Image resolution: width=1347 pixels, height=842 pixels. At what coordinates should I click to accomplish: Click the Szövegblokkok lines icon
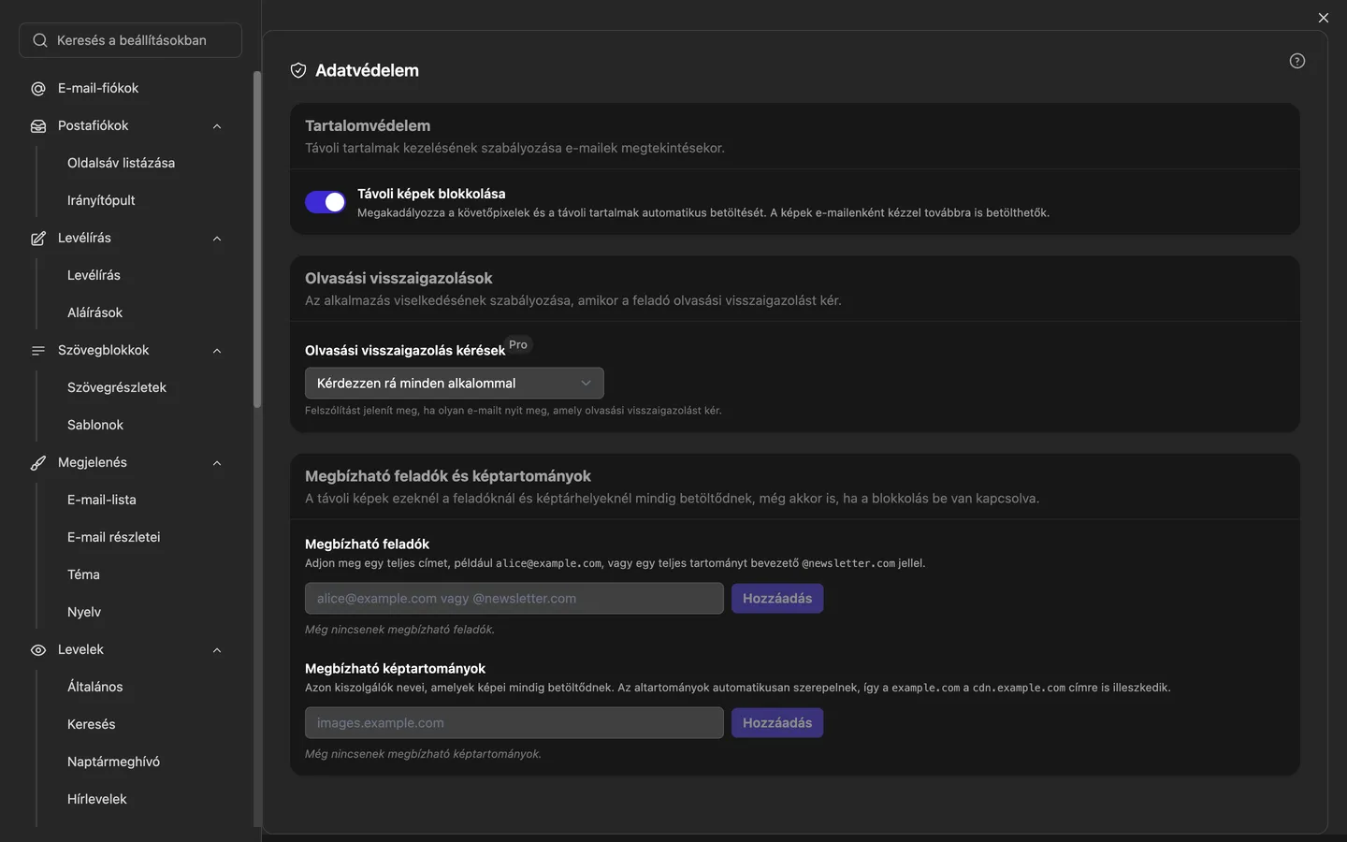[x=38, y=351]
